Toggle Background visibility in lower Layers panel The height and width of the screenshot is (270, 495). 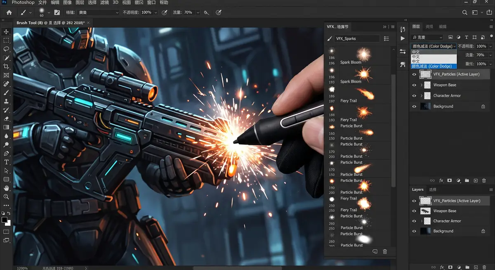[x=414, y=231]
